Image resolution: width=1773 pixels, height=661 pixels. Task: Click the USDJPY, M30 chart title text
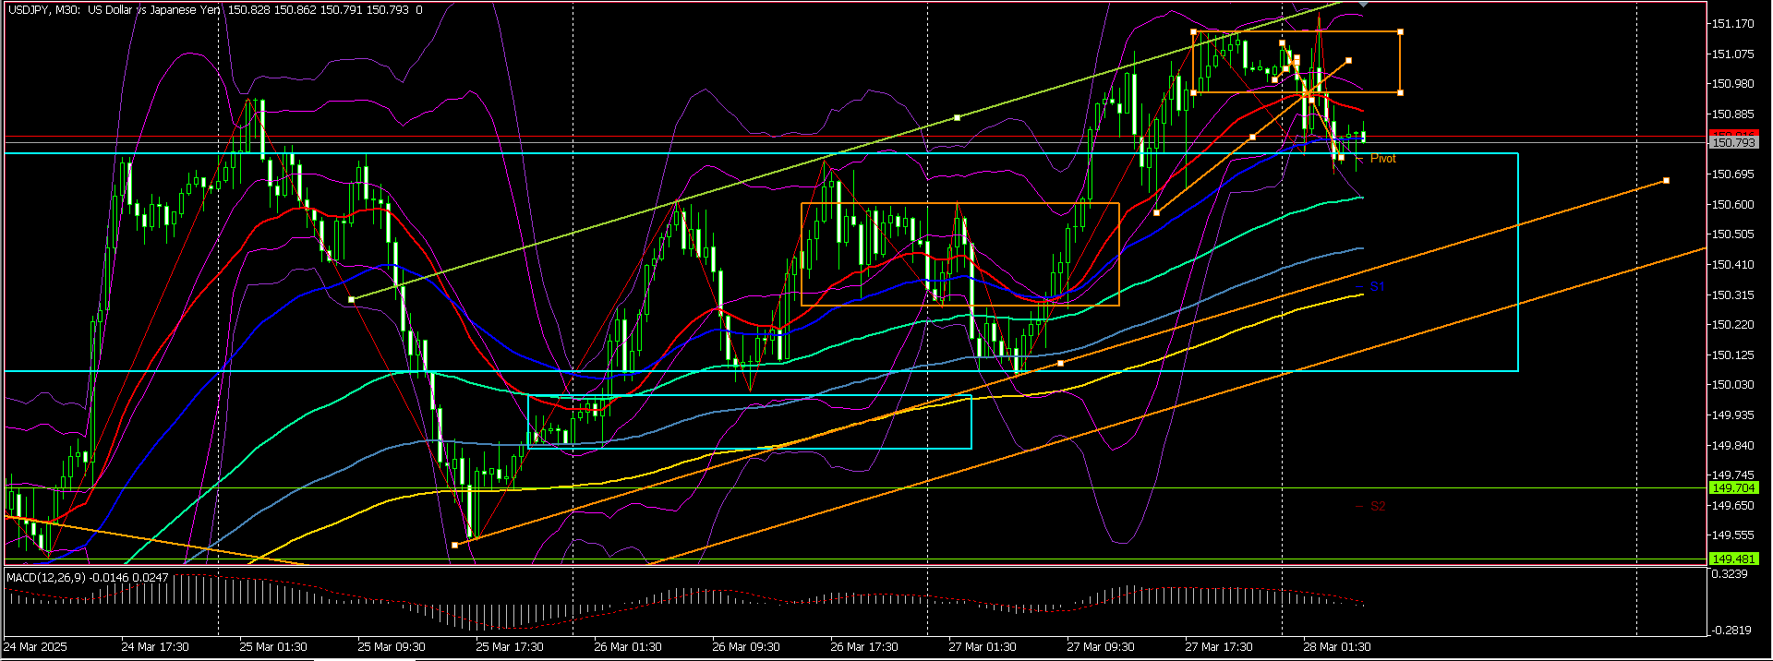click(42, 10)
